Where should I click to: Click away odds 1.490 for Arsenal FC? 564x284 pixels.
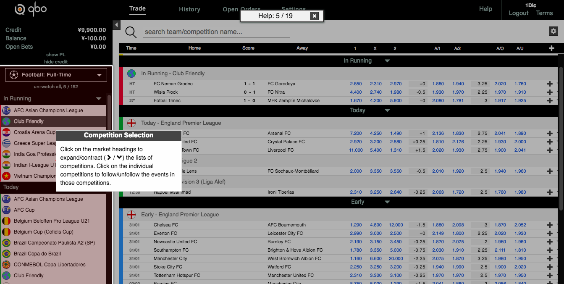pos(396,134)
